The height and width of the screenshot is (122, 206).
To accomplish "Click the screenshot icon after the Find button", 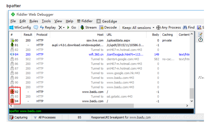I will 199,28.
